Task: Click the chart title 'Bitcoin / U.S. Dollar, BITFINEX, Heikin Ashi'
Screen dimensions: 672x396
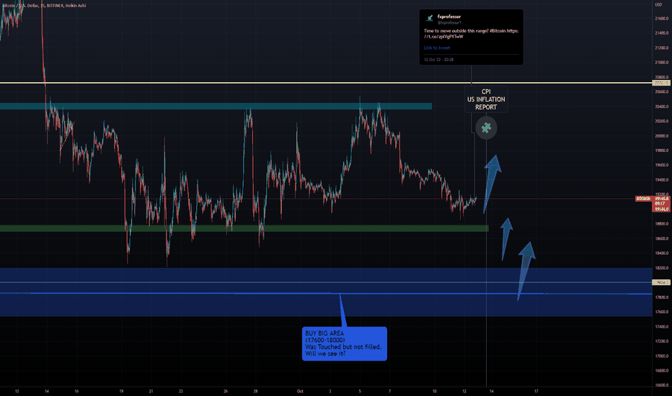Action: [44, 6]
